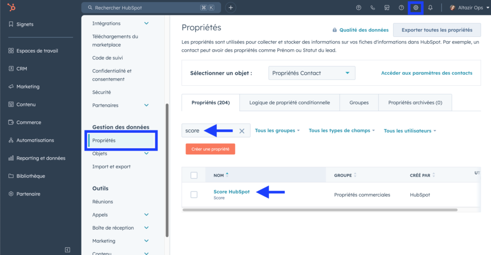Open Tous les types de champs filter
Image resolution: width=491 pixels, height=255 pixels.
click(341, 130)
